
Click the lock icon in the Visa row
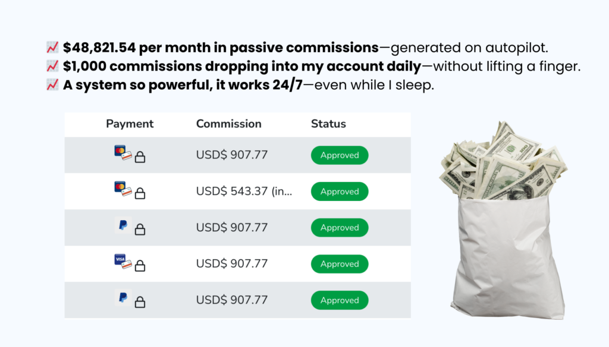coord(140,266)
